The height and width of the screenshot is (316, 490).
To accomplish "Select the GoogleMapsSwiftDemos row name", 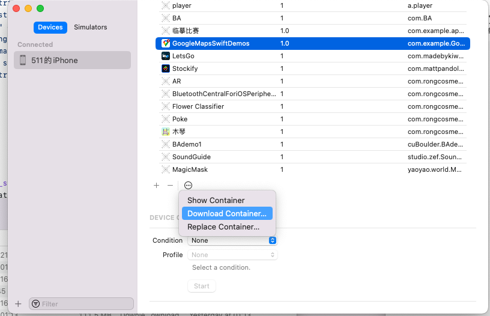I will coord(211,43).
